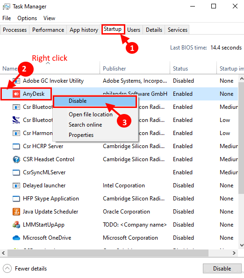Click AnyDesk's Enabled status cell

[183, 94]
